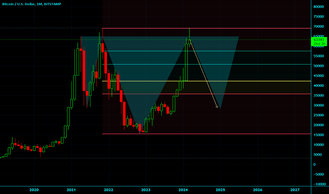
Task: Click the 2022 time axis label
Action: tap(108, 190)
